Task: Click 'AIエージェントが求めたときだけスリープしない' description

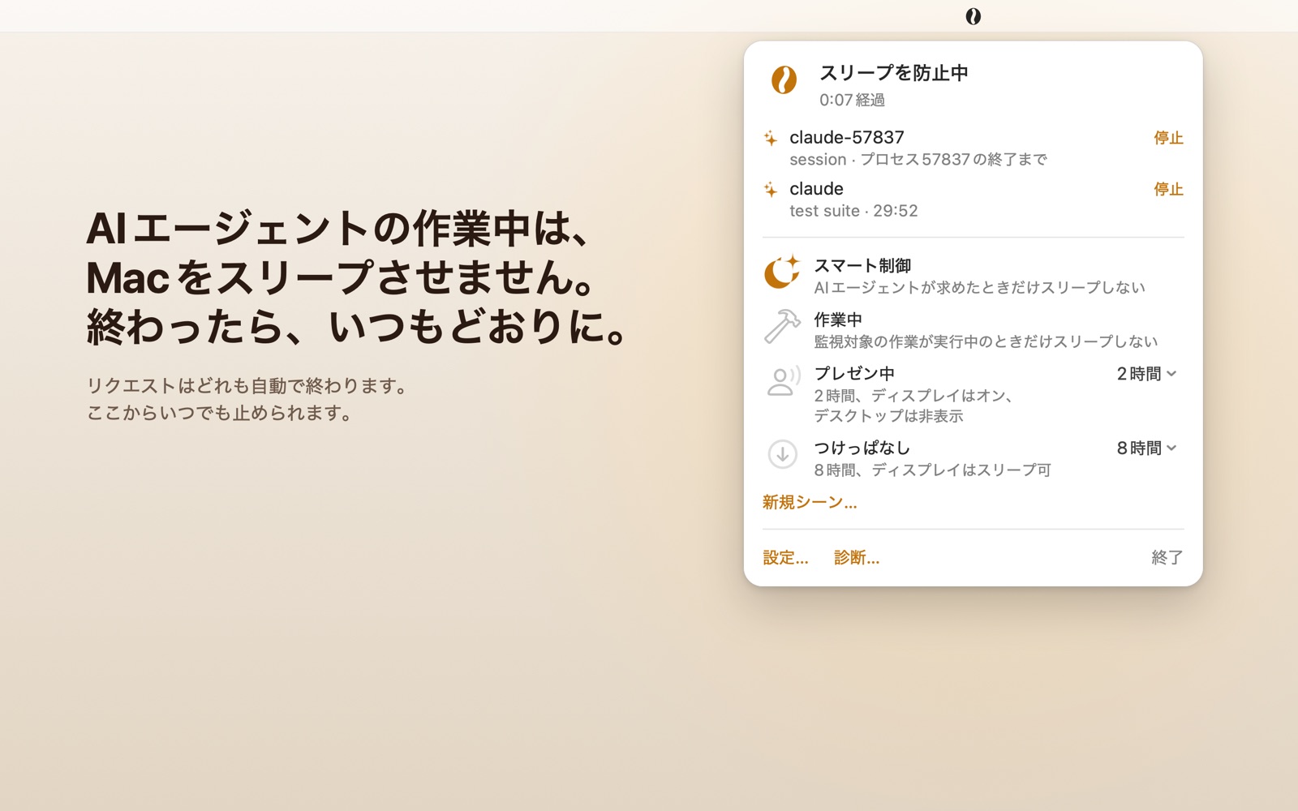Action: 979,288
